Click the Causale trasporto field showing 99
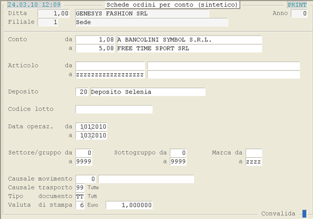313x219 pixels. click(80, 188)
